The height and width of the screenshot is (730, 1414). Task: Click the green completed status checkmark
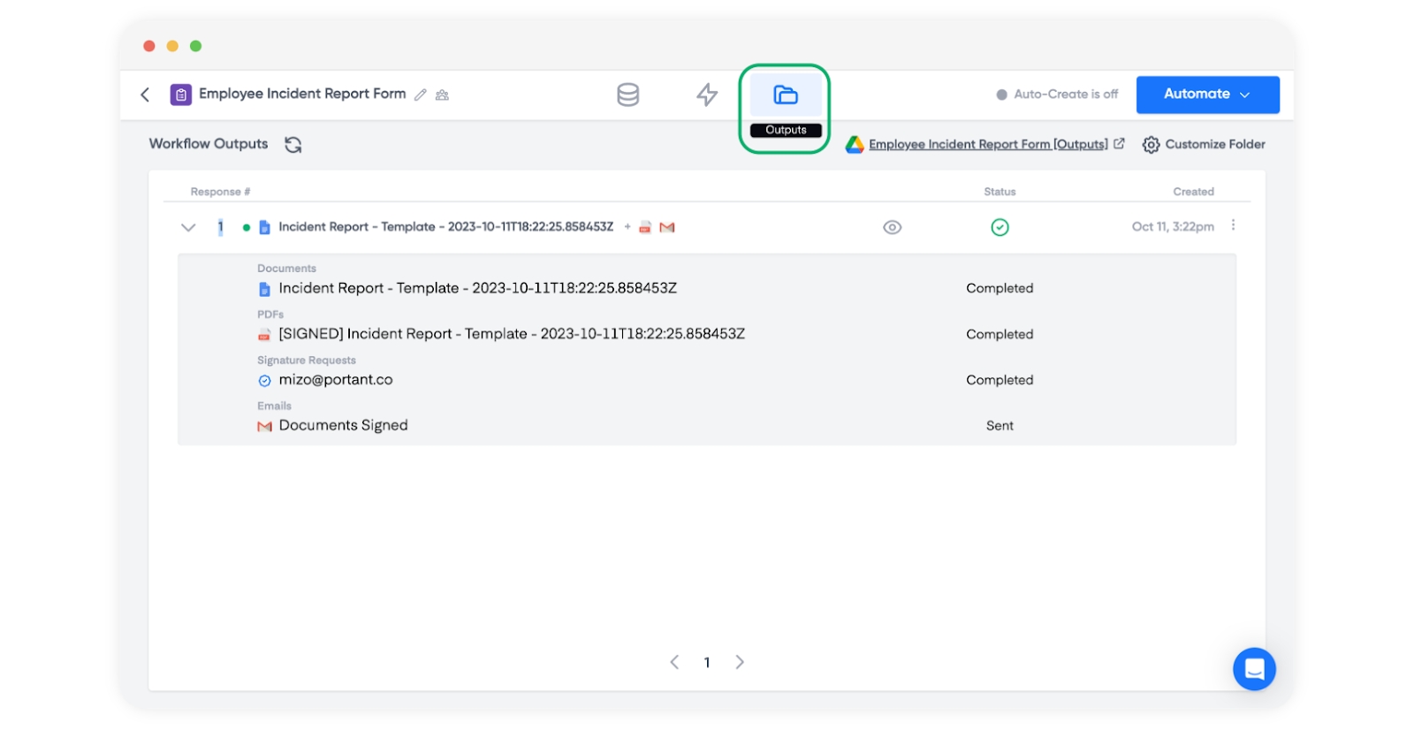(1000, 227)
